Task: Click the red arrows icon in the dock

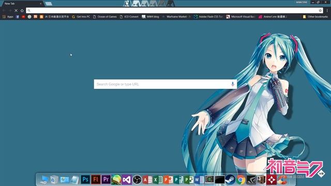Action: (x=272, y=180)
